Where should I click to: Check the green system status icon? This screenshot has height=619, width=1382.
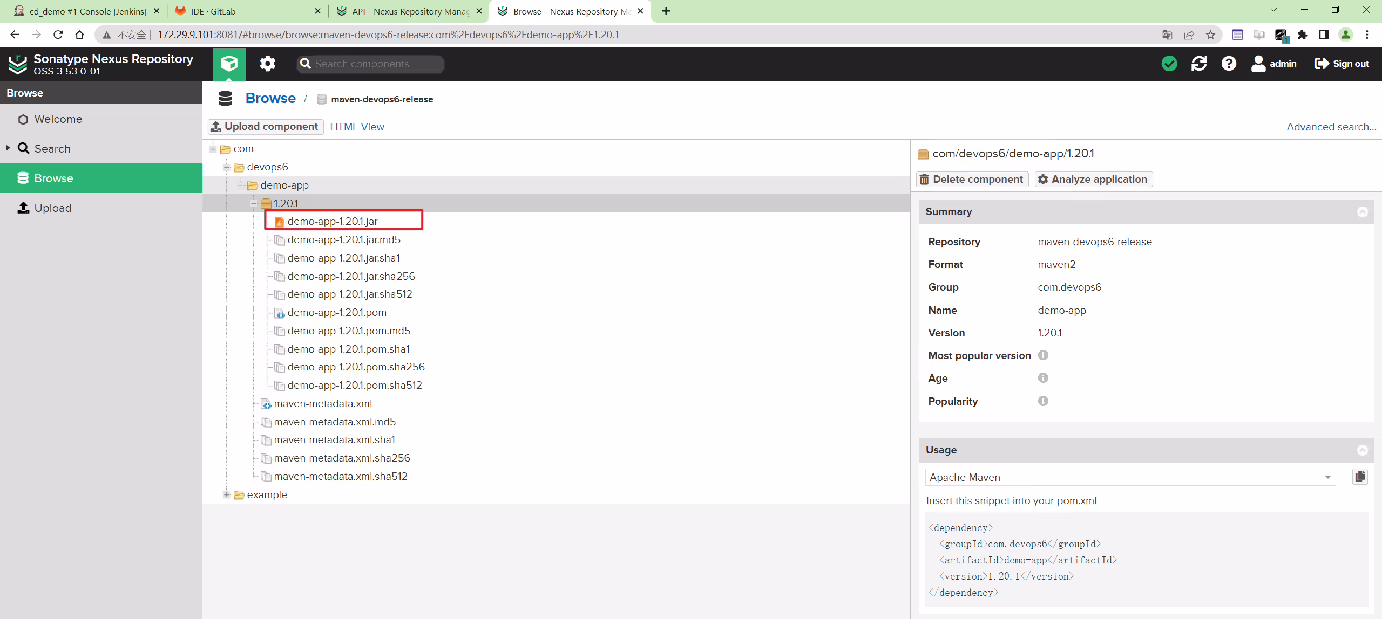[1169, 64]
